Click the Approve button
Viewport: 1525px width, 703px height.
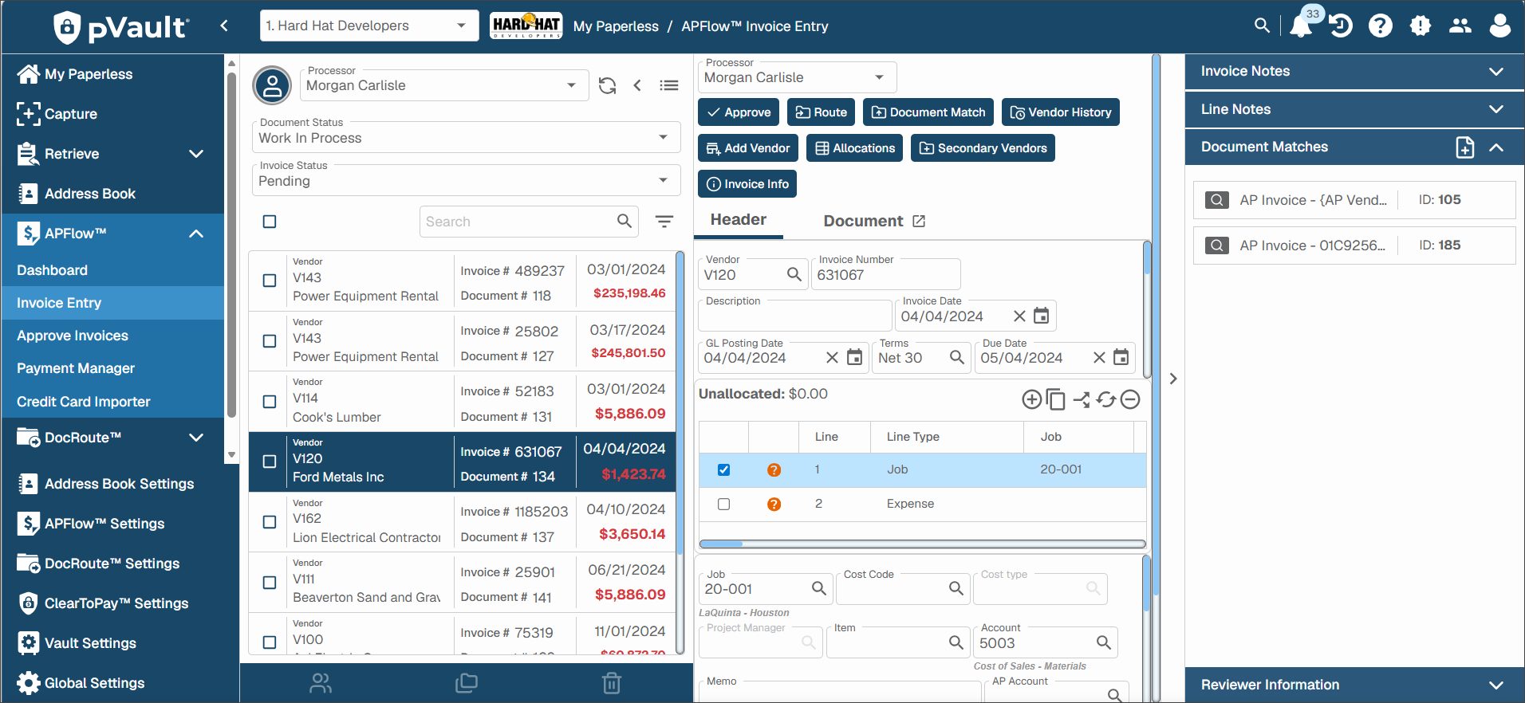coord(739,112)
